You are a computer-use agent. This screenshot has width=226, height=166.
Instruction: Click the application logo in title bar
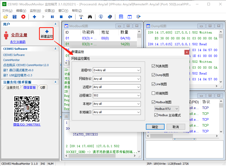coord(4,4)
